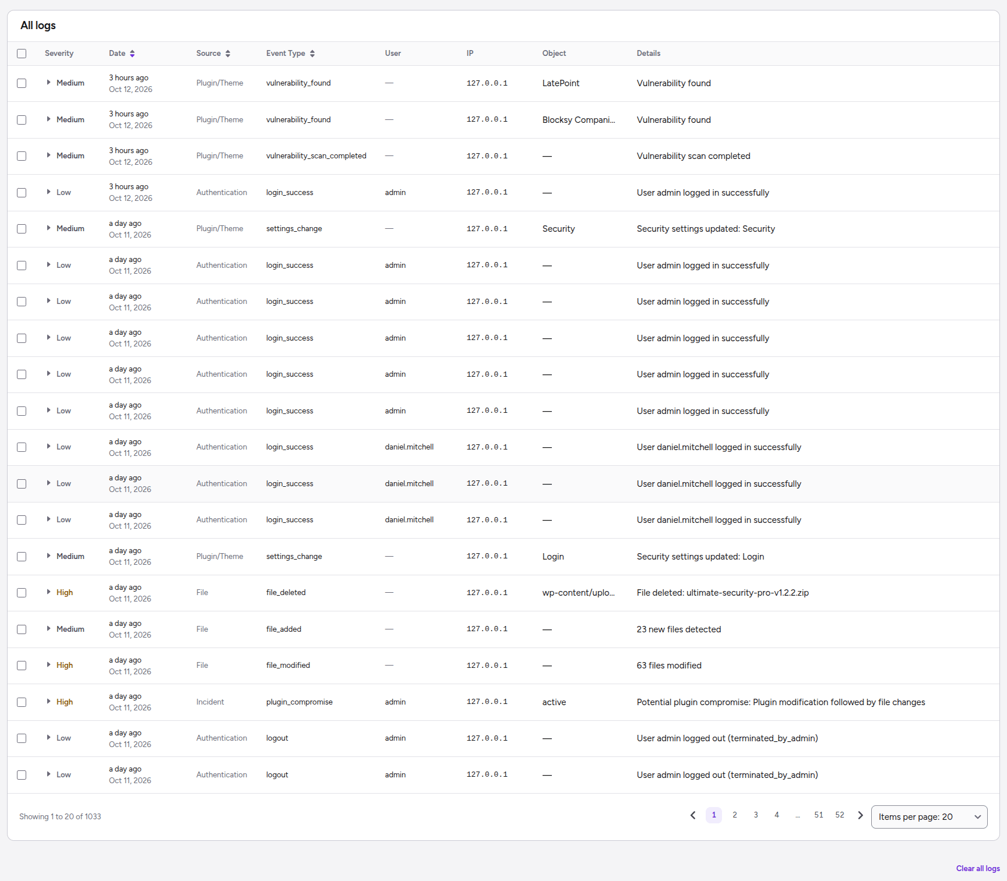The image size is (1007, 881).
Task: Expand the Blocksy Companion vulnerability row
Action: coord(48,119)
